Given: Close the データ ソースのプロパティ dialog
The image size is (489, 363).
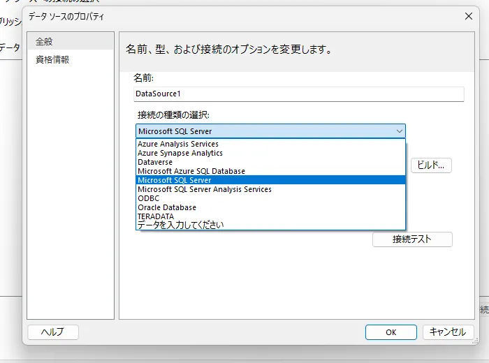Looking at the screenshot, I should pos(469,16).
